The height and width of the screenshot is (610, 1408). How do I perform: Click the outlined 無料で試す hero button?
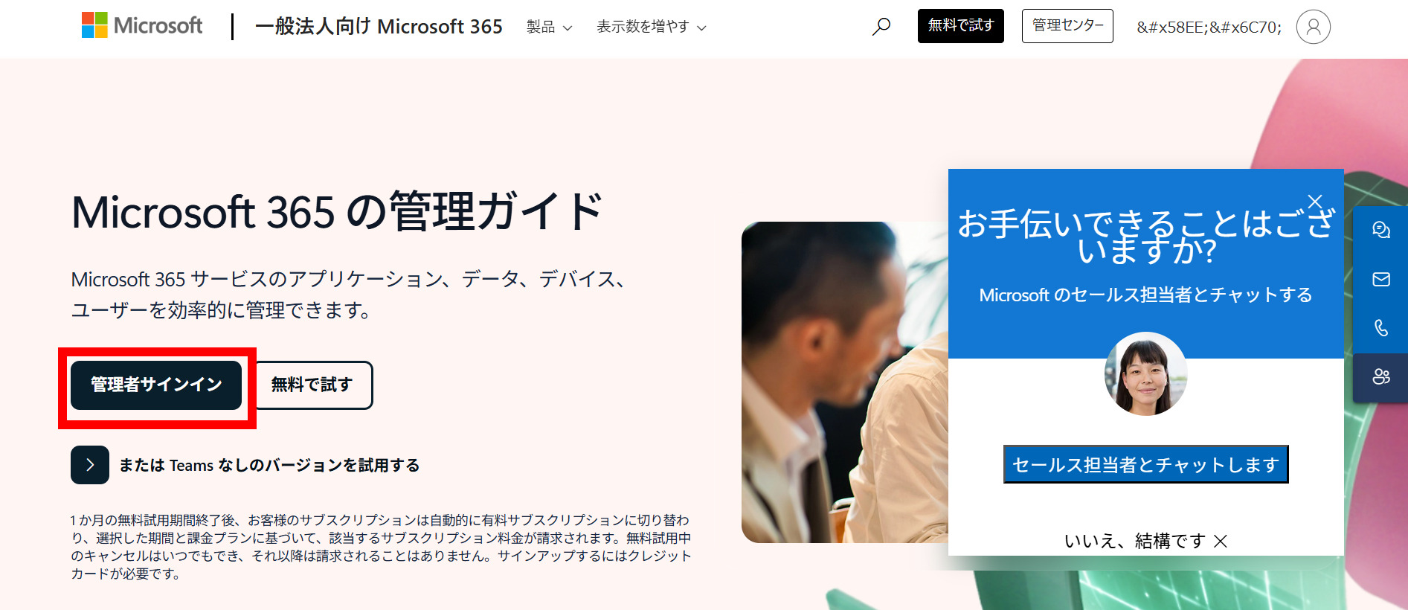coord(312,385)
